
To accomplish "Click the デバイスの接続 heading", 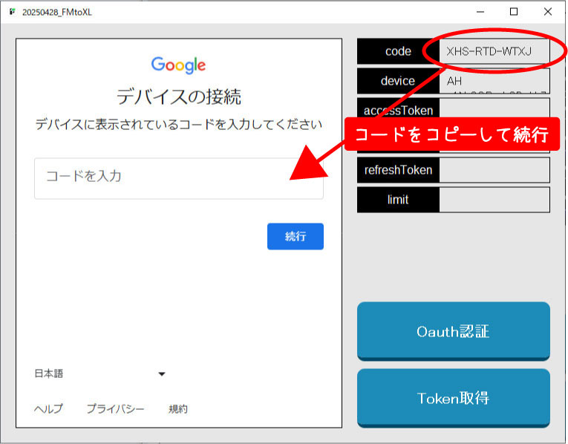I will (179, 97).
